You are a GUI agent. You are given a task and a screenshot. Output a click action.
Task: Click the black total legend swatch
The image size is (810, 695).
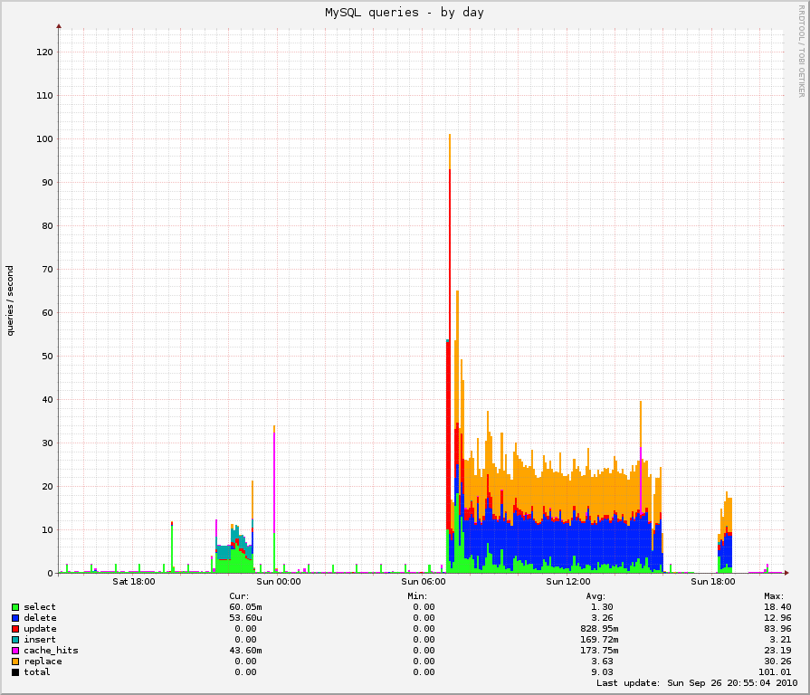point(15,672)
